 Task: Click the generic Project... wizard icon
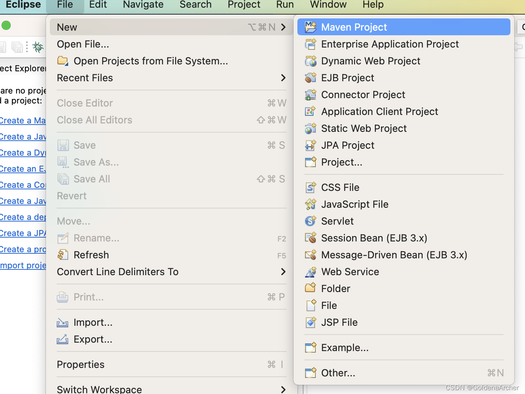click(310, 162)
